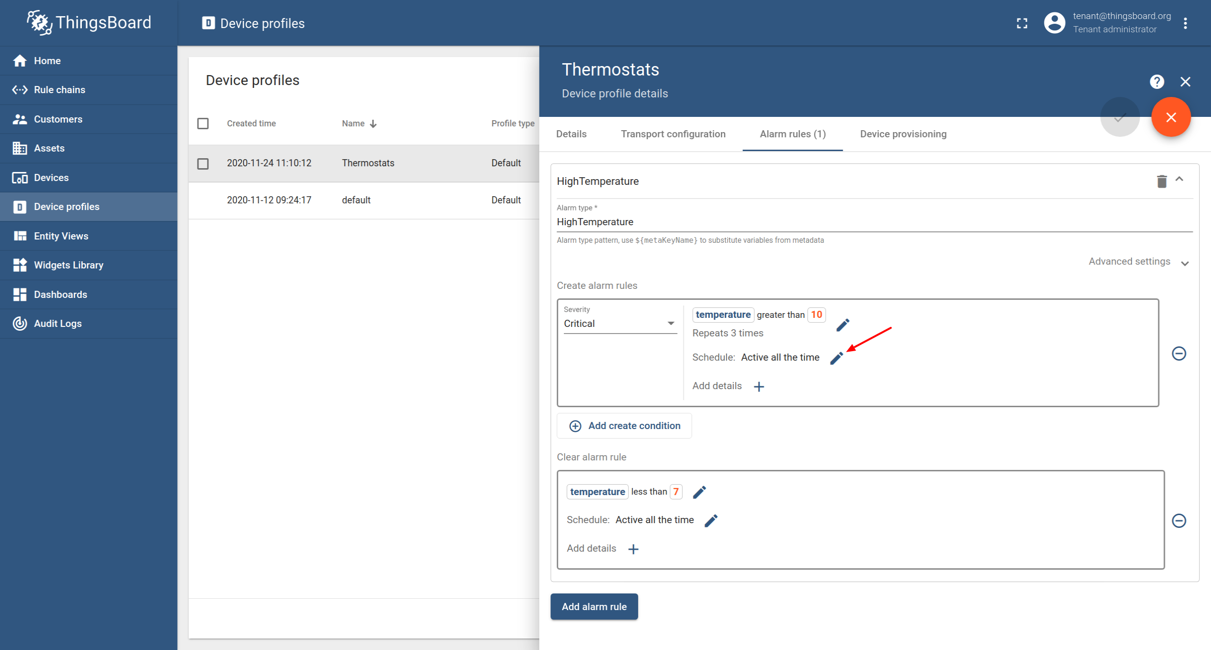
Task: Click the 2020-11-12 09:24:17 created time
Action: (269, 201)
